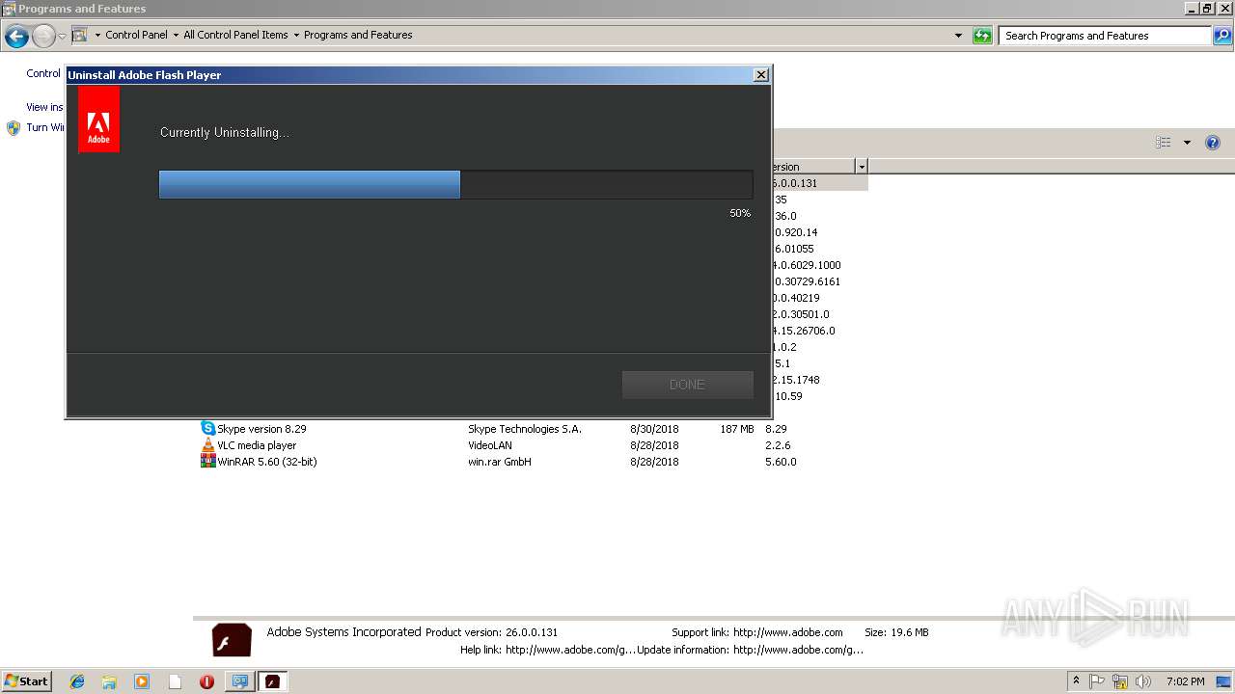
Task: Launch Internet Explorer from the taskbar
Action: 77,681
